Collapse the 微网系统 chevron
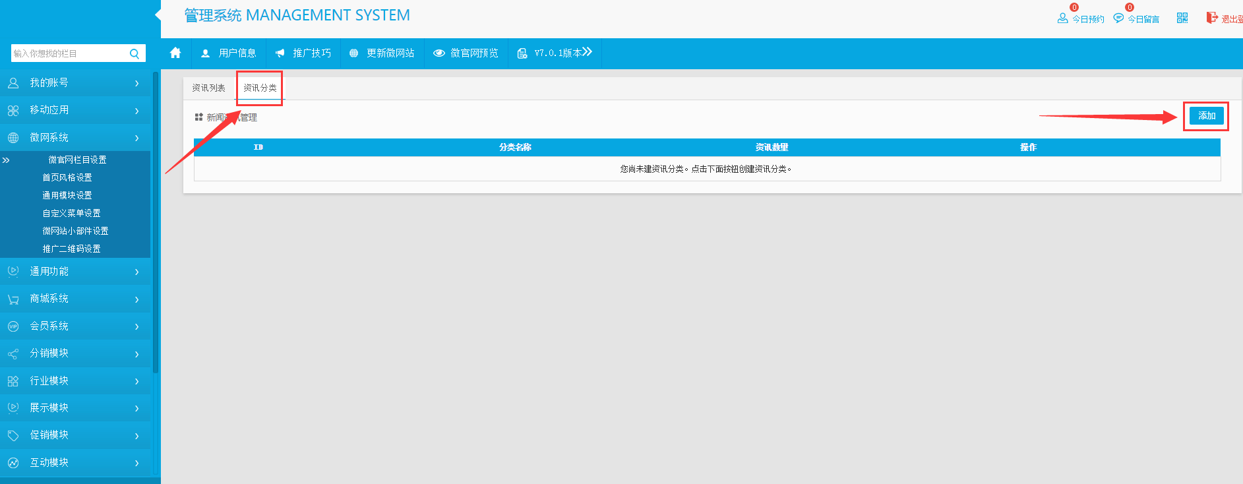The width and height of the screenshot is (1243, 484). 136,138
